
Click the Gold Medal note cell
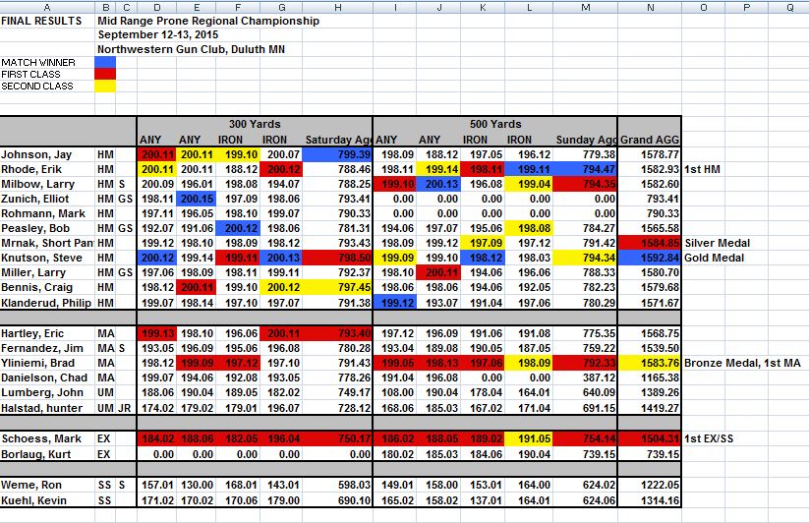pyautogui.click(x=714, y=258)
